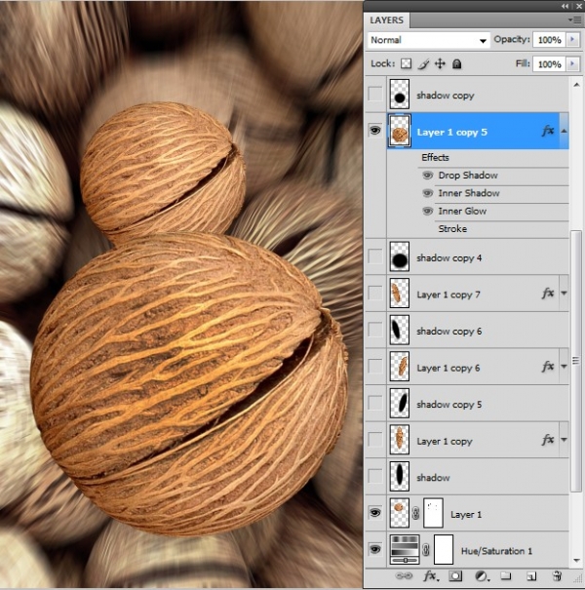
Task: Click the layers list down arrow
Action: 576,561
